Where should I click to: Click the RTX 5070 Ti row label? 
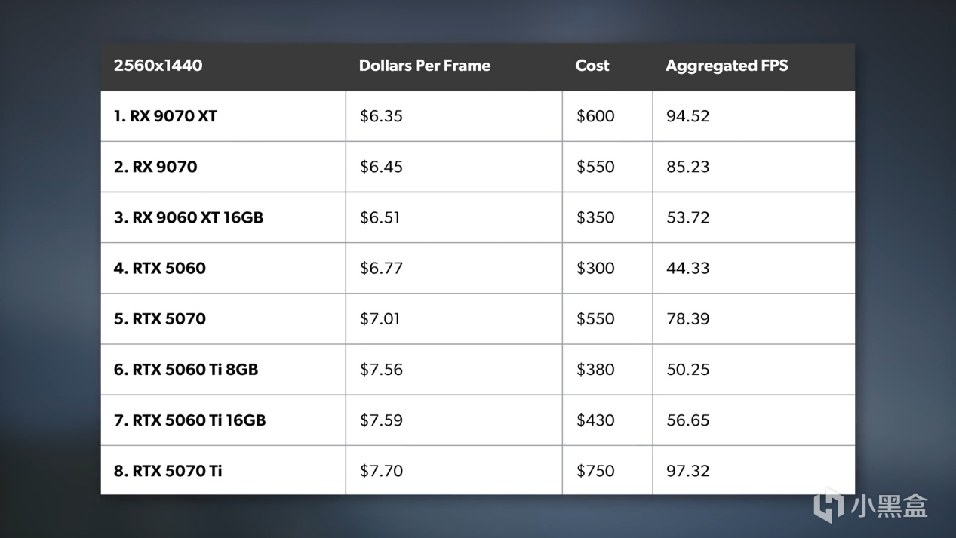[168, 471]
